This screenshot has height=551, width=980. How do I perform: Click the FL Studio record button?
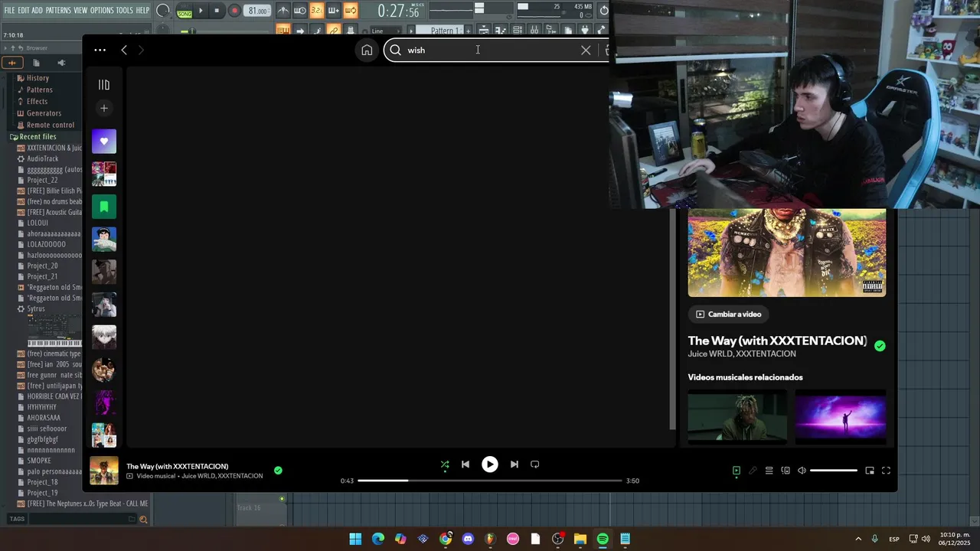click(x=234, y=11)
